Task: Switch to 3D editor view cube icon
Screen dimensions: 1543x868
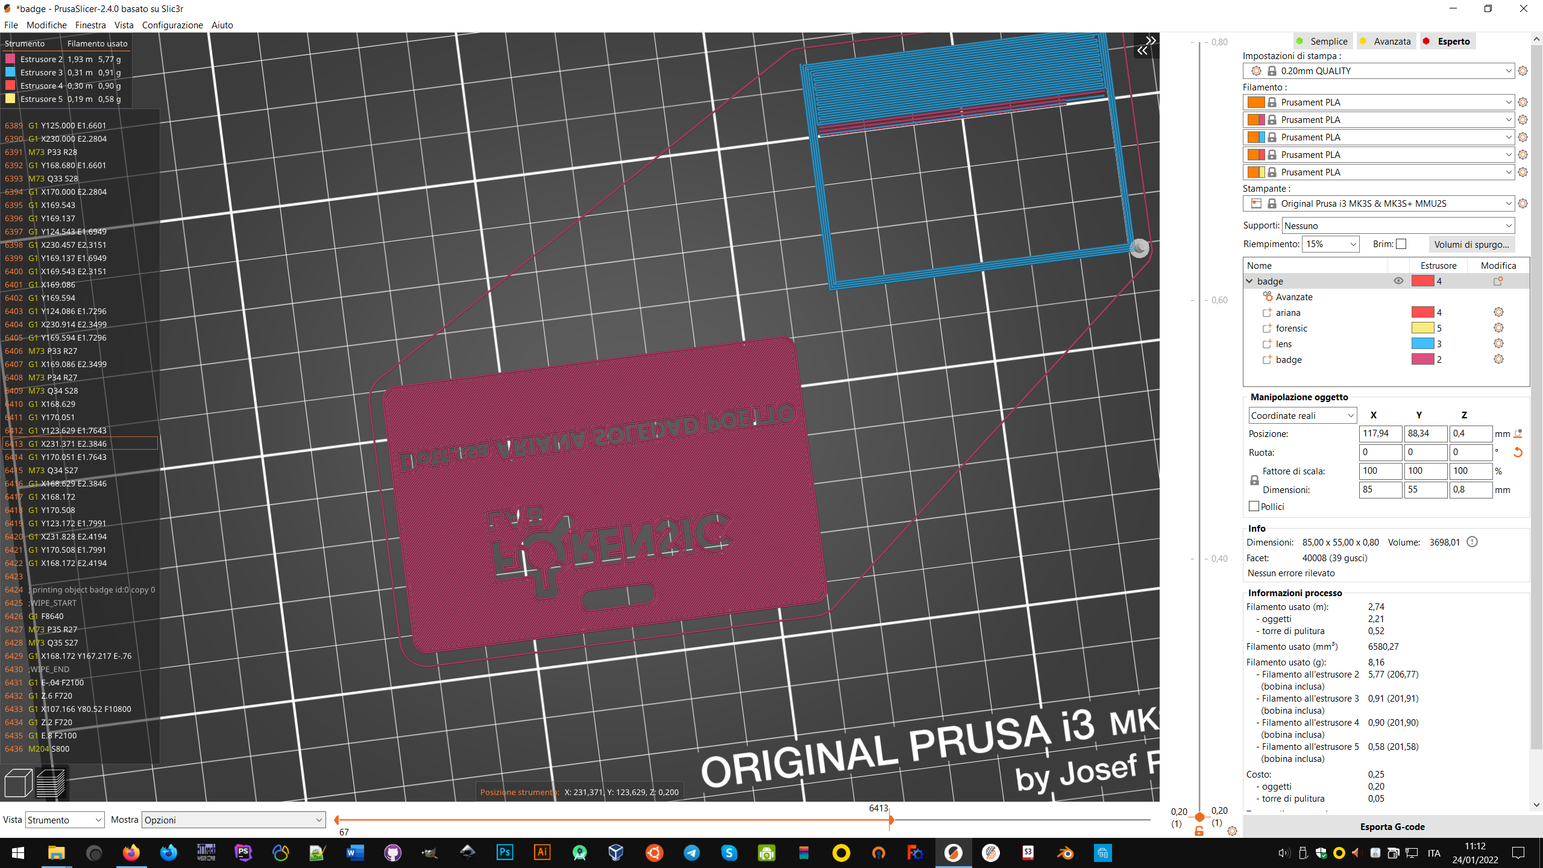Action: [17, 782]
